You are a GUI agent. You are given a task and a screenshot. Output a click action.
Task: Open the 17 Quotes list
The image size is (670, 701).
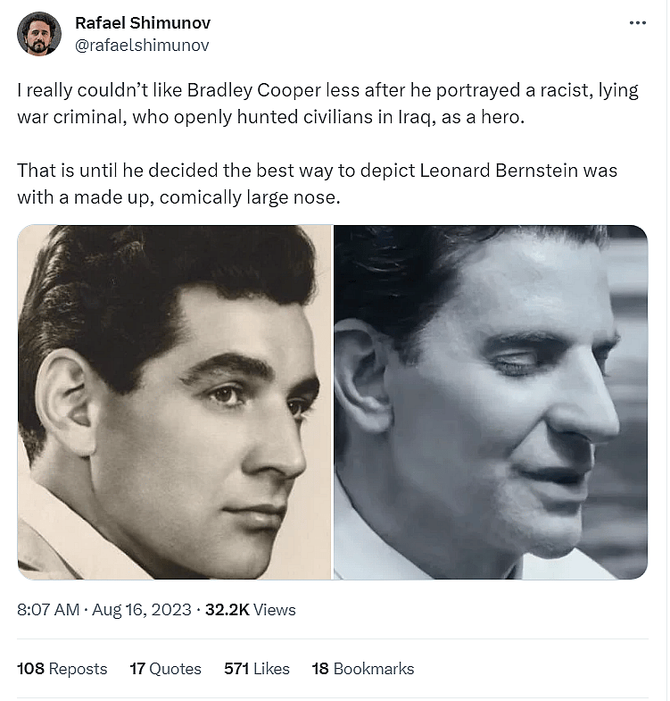tap(166, 668)
